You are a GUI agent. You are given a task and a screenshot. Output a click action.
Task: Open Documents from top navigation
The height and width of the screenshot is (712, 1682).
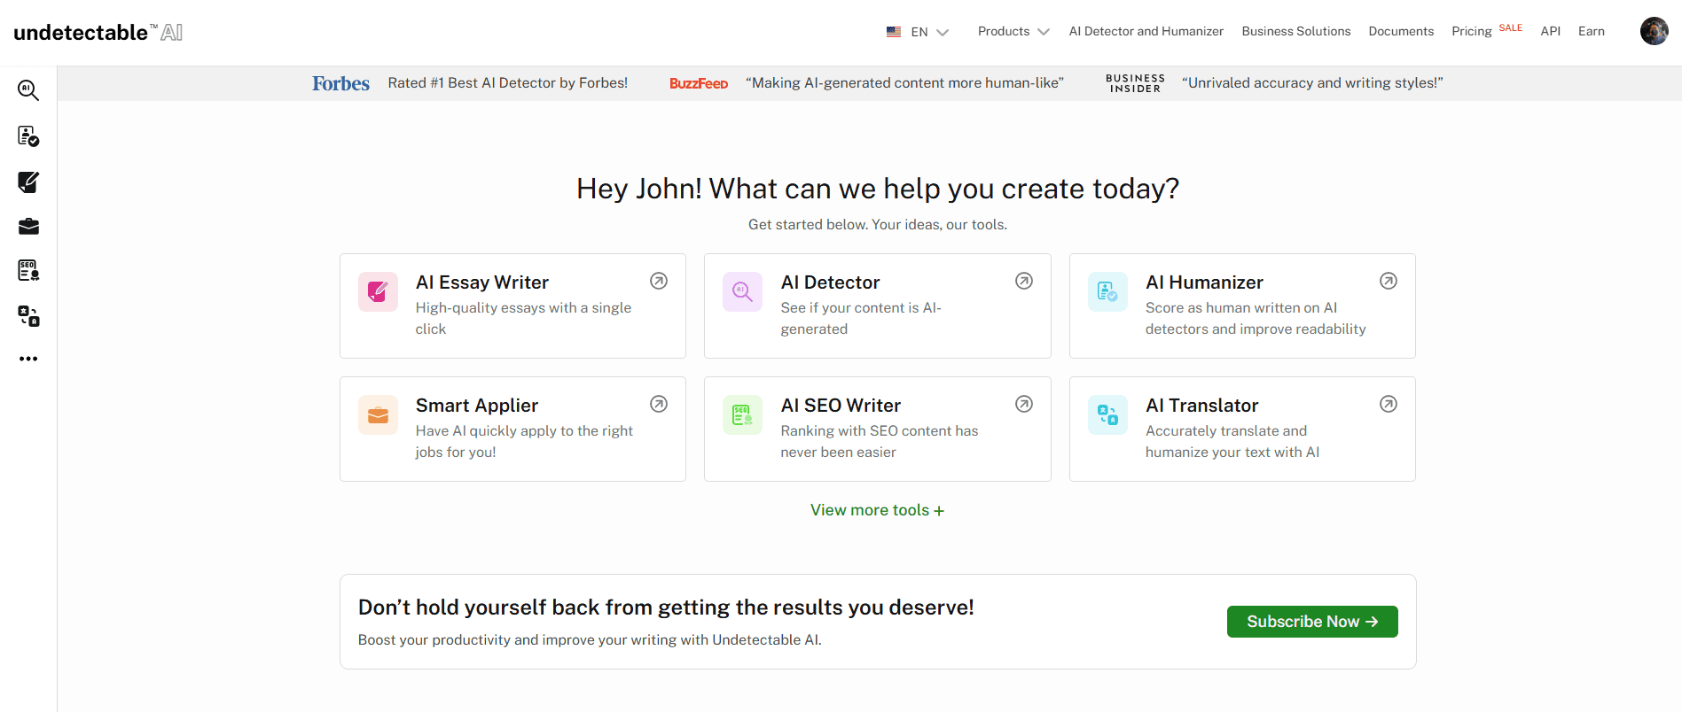(1401, 31)
